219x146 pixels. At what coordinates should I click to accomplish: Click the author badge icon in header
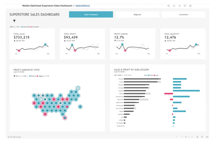point(190,6)
